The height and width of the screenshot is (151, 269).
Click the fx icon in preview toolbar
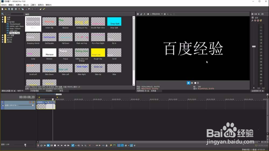(144, 14)
